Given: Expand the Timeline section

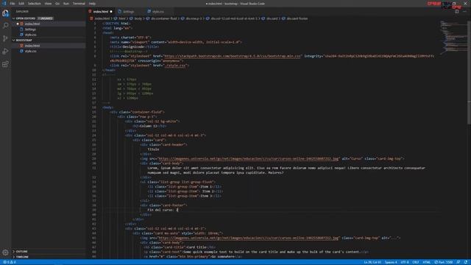Looking at the screenshot, I should click(22, 257).
